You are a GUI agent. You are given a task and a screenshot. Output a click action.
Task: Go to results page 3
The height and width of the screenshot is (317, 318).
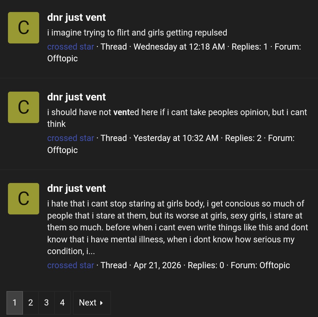click(47, 303)
